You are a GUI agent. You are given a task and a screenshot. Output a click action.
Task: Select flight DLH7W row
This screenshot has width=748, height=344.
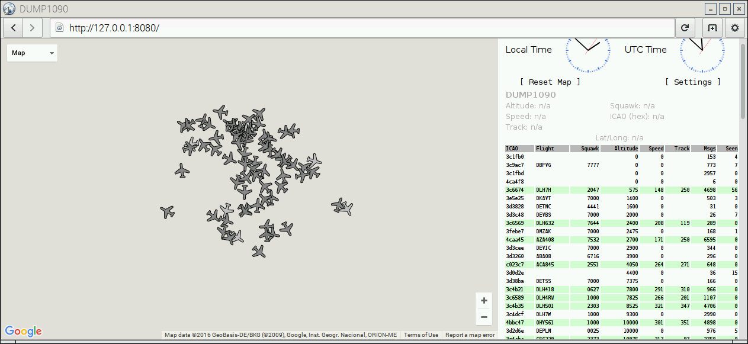point(621,314)
